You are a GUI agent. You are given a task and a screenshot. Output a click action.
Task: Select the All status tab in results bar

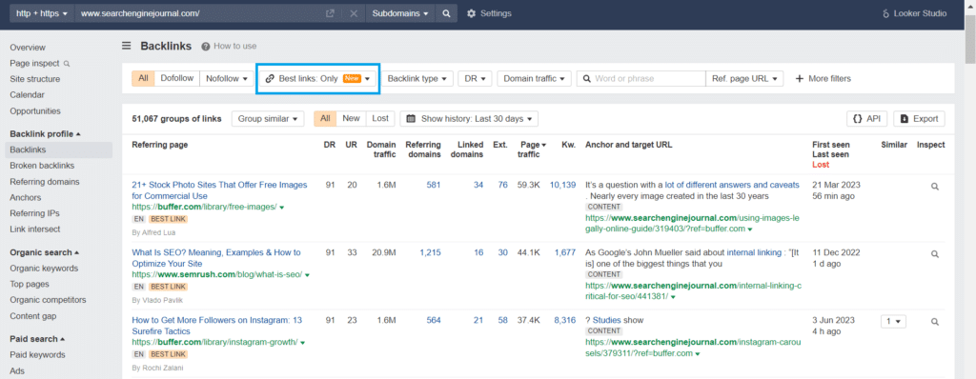(x=325, y=118)
